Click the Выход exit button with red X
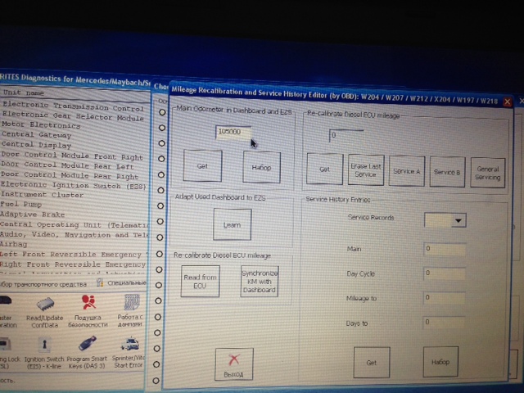Screen dimensions: 524x393 pos(234,364)
